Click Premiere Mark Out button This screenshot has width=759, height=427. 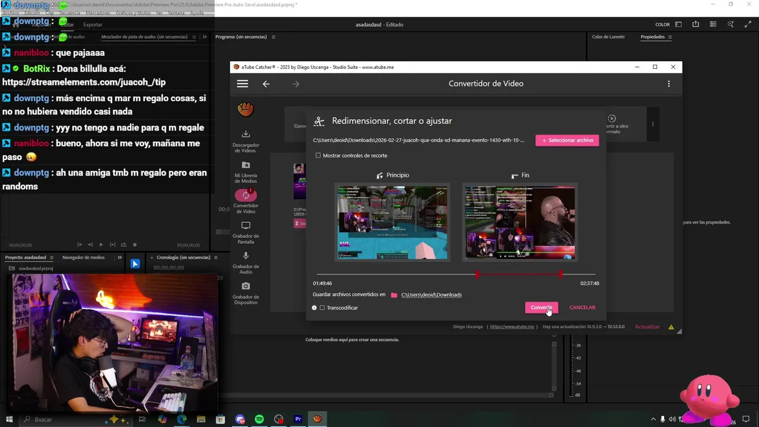click(90, 244)
